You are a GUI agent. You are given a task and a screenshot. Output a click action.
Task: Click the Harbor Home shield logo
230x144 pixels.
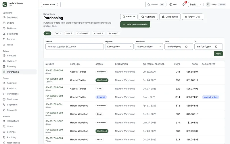(x=5, y=4)
